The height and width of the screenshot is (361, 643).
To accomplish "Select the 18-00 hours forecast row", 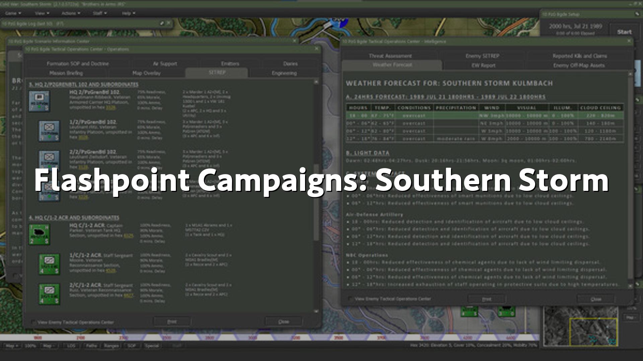I will click(485, 115).
